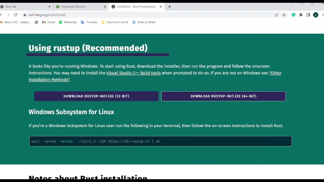
Task: Go forward with the forward arrow
Action: tap(8, 15)
